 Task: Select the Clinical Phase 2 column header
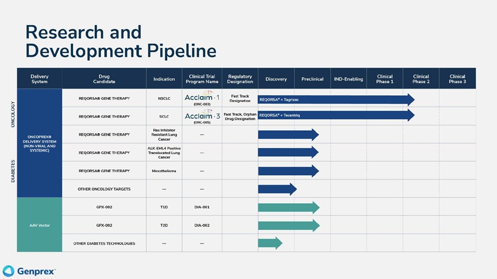(421, 79)
